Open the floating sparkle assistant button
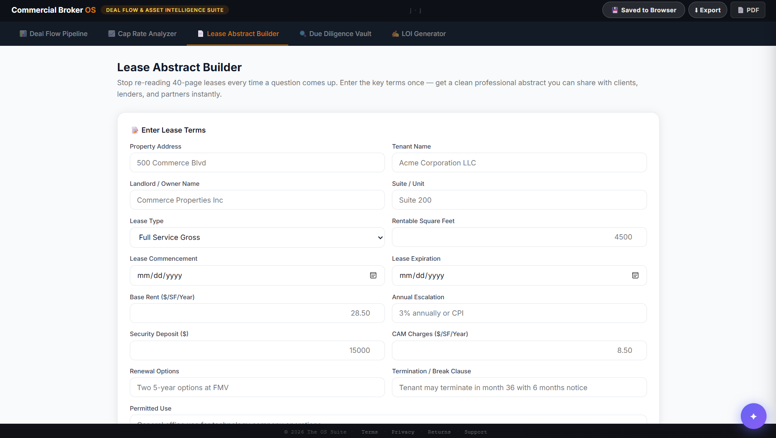The image size is (776, 438). [753, 416]
